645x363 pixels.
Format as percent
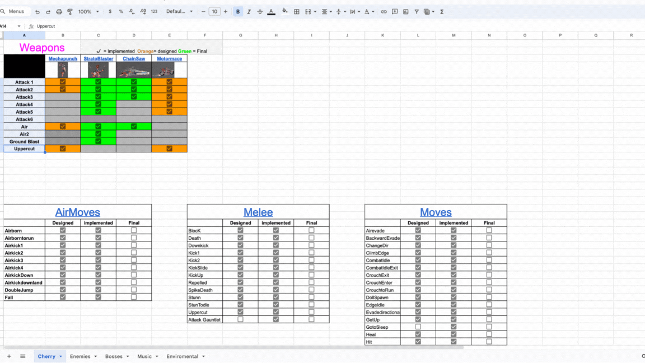(121, 12)
